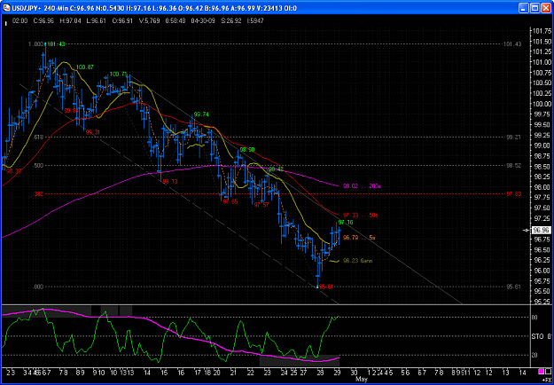This screenshot has width=554, height=385.
Task: Click the red 99.84 low label
Action: tap(72, 111)
